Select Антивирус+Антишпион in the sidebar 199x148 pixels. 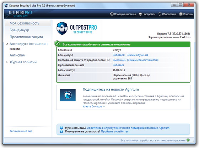click(28, 44)
